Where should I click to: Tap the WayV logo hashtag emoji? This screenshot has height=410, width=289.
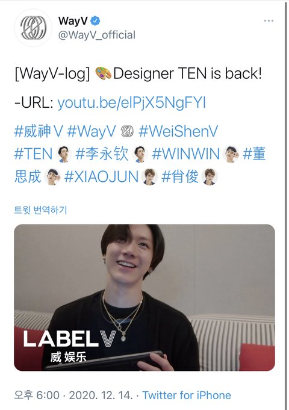point(127,131)
